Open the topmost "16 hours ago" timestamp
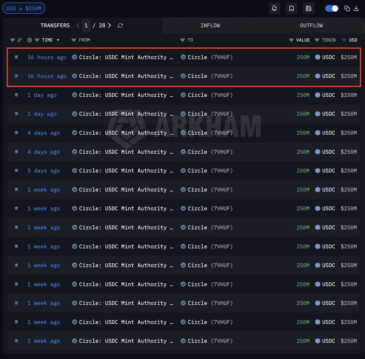The width and height of the screenshot is (365, 359). pos(47,57)
